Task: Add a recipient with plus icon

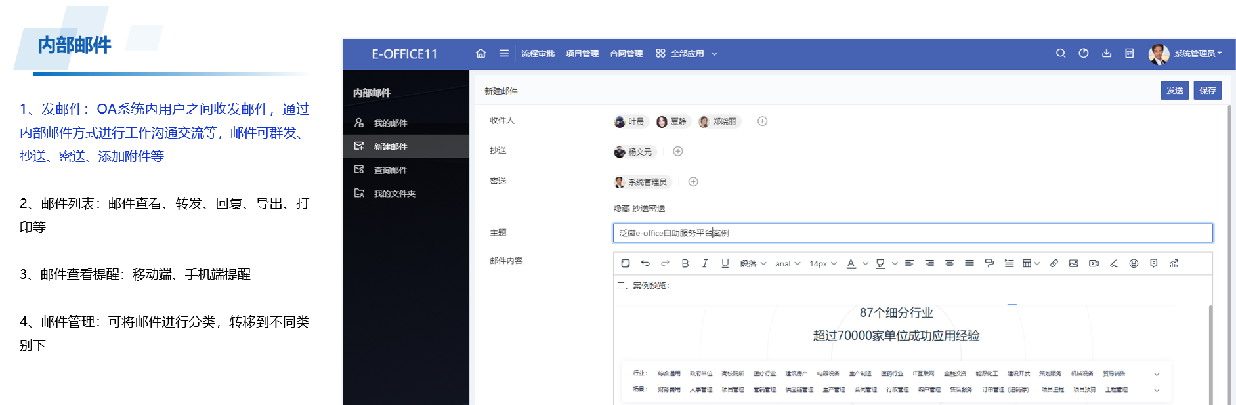Action: coord(762,121)
